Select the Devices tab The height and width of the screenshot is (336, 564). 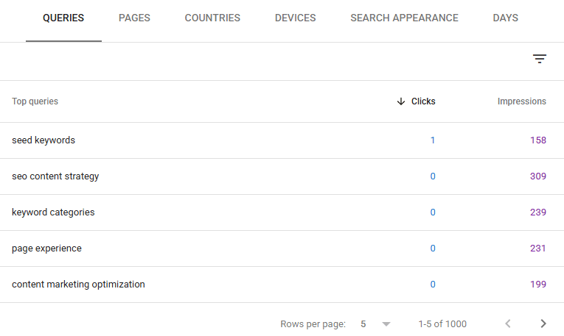coord(295,18)
